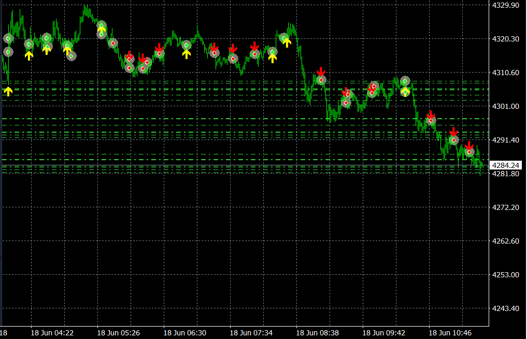Click the 18 Jun 08:38 time label
Viewport: 527px width, 339px height.
click(317, 333)
